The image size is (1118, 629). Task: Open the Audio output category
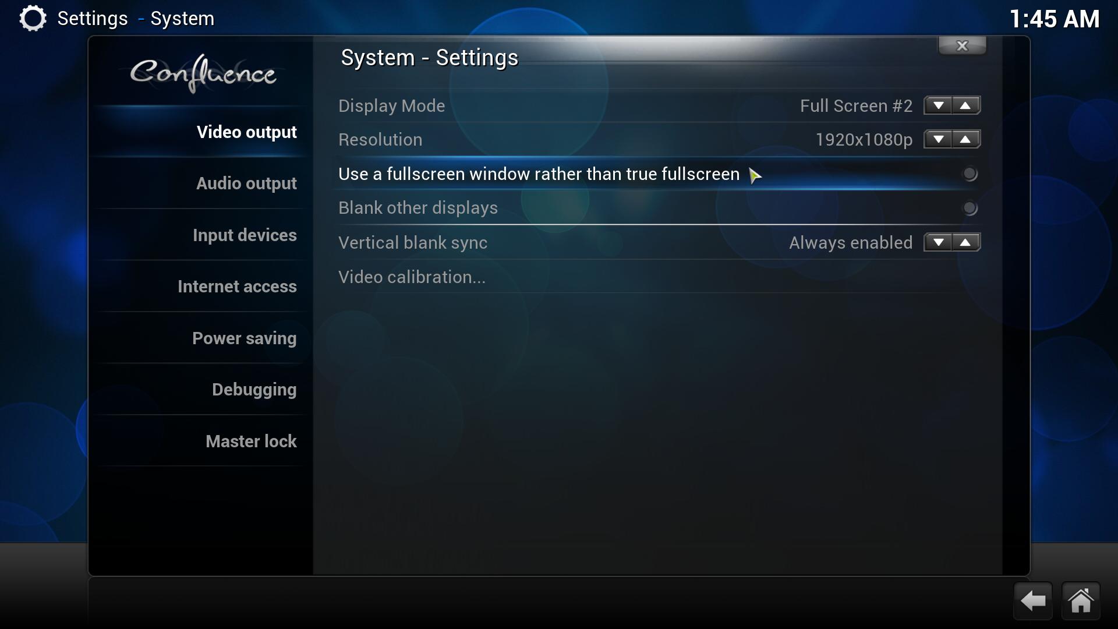201,183
